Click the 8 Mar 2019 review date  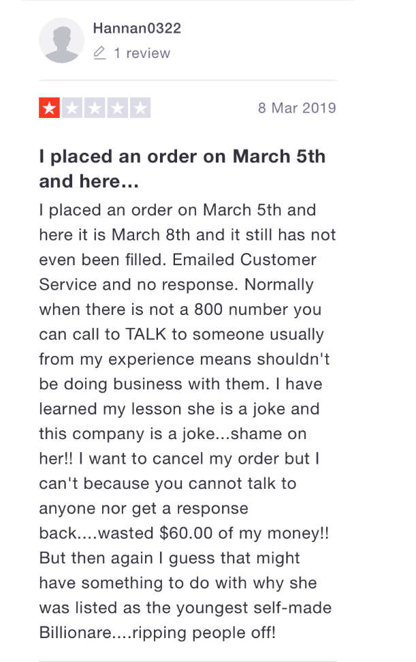pyautogui.click(x=297, y=108)
